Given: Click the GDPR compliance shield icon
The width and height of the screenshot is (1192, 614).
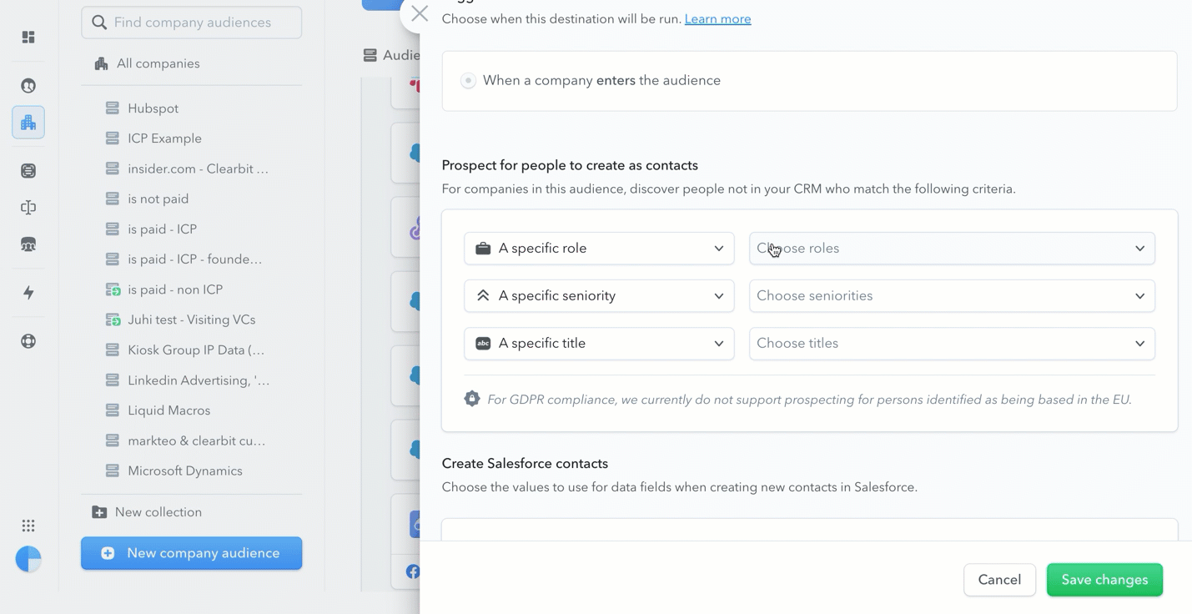Looking at the screenshot, I should click(x=472, y=400).
